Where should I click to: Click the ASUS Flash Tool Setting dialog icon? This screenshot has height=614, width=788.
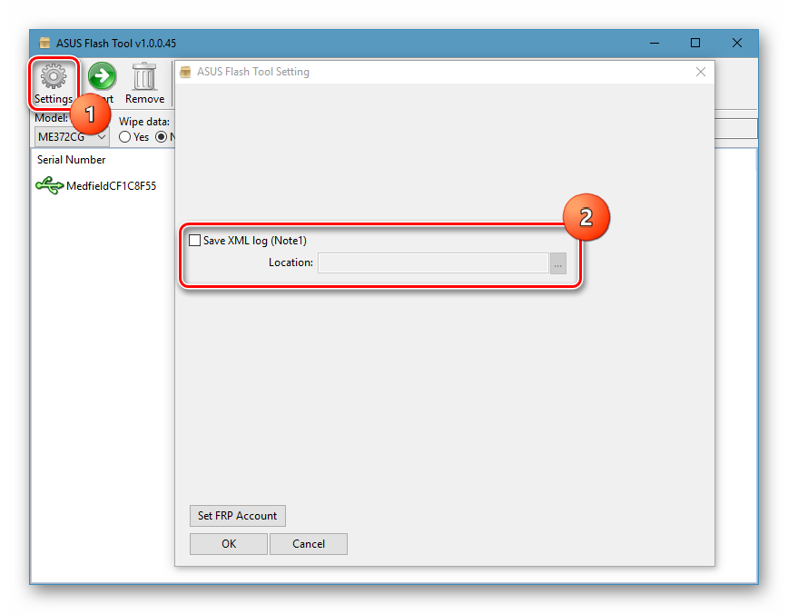[185, 72]
